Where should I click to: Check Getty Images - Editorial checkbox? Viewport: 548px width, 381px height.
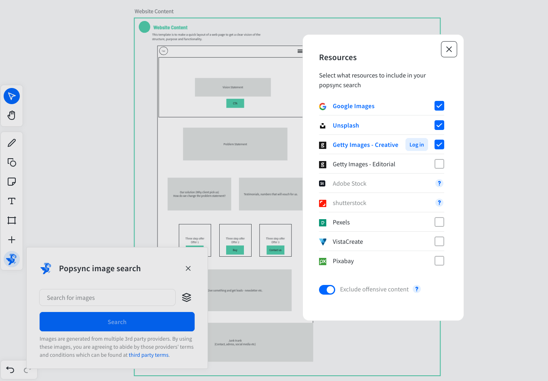[x=439, y=164]
